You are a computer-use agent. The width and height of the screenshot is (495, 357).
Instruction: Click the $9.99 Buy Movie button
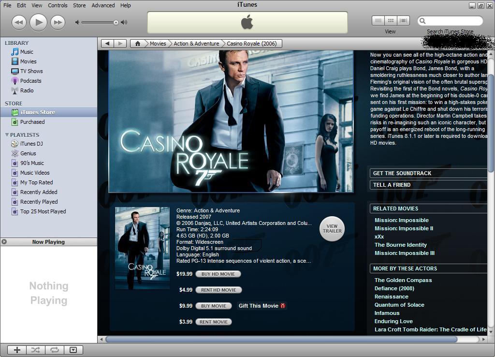[214, 306]
